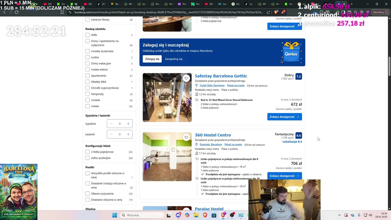Open a new browser tab

(x=352, y=4)
